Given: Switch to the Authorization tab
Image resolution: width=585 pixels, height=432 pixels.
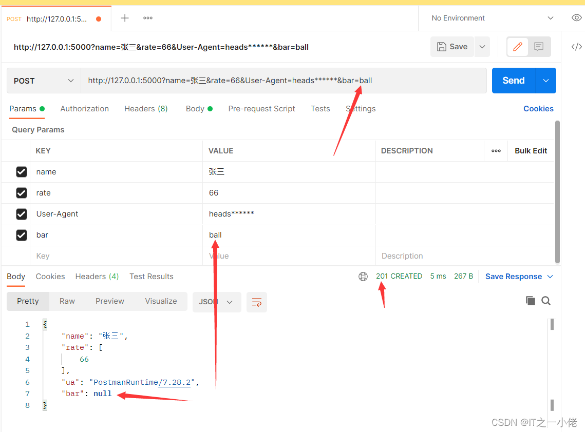Looking at the screenshot, I should pos(84,109).
